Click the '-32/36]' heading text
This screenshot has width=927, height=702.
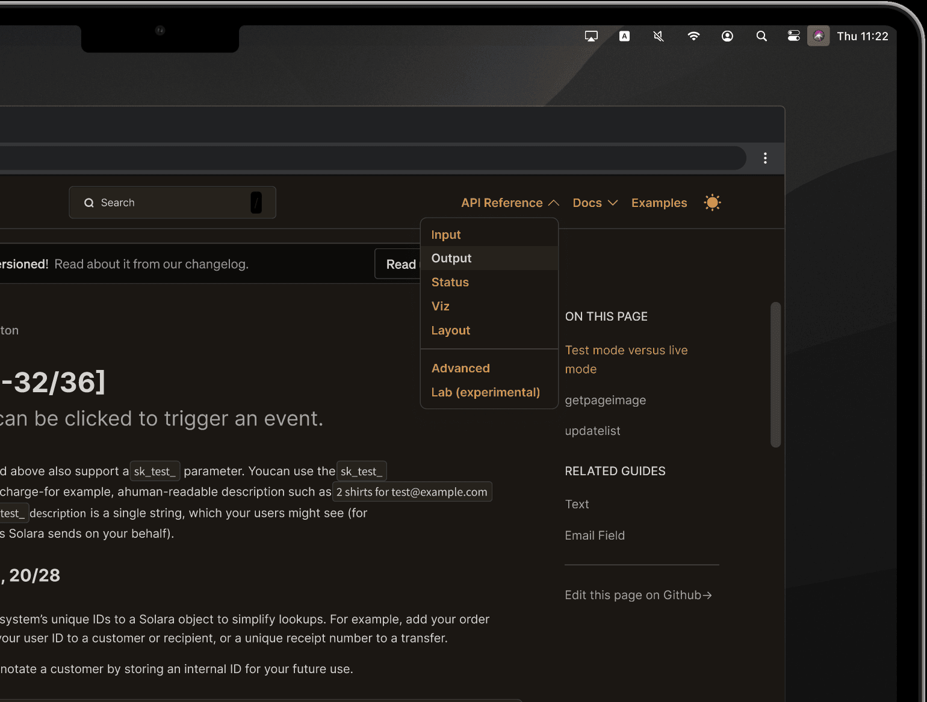(53, 383)
